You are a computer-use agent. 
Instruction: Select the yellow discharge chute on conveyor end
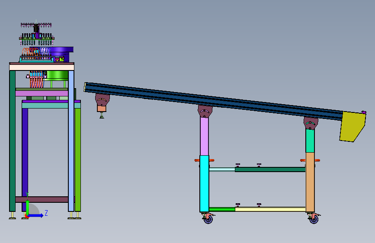pyautogui.click(x=353, y=127)
